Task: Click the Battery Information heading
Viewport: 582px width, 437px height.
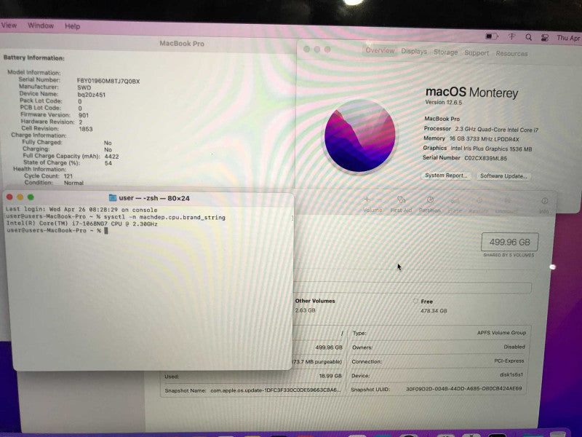Action: pos(33,58)
